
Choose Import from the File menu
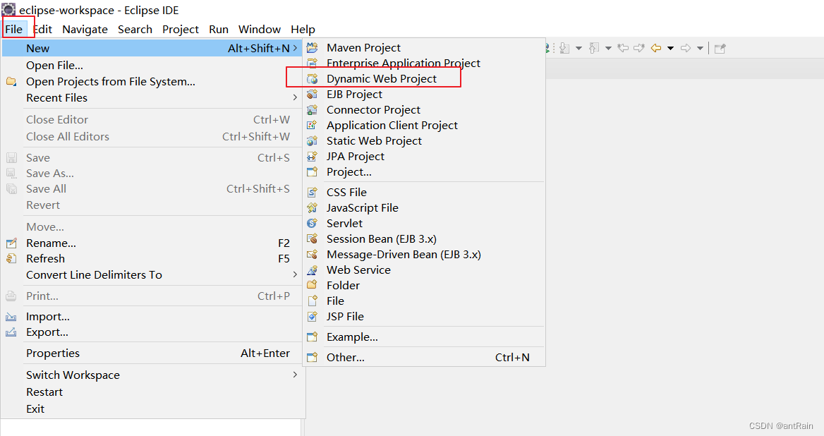pos(47,316)
